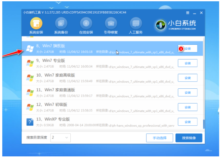
Task: Open the hamburger menu in title bar
Action: [188, 13]
